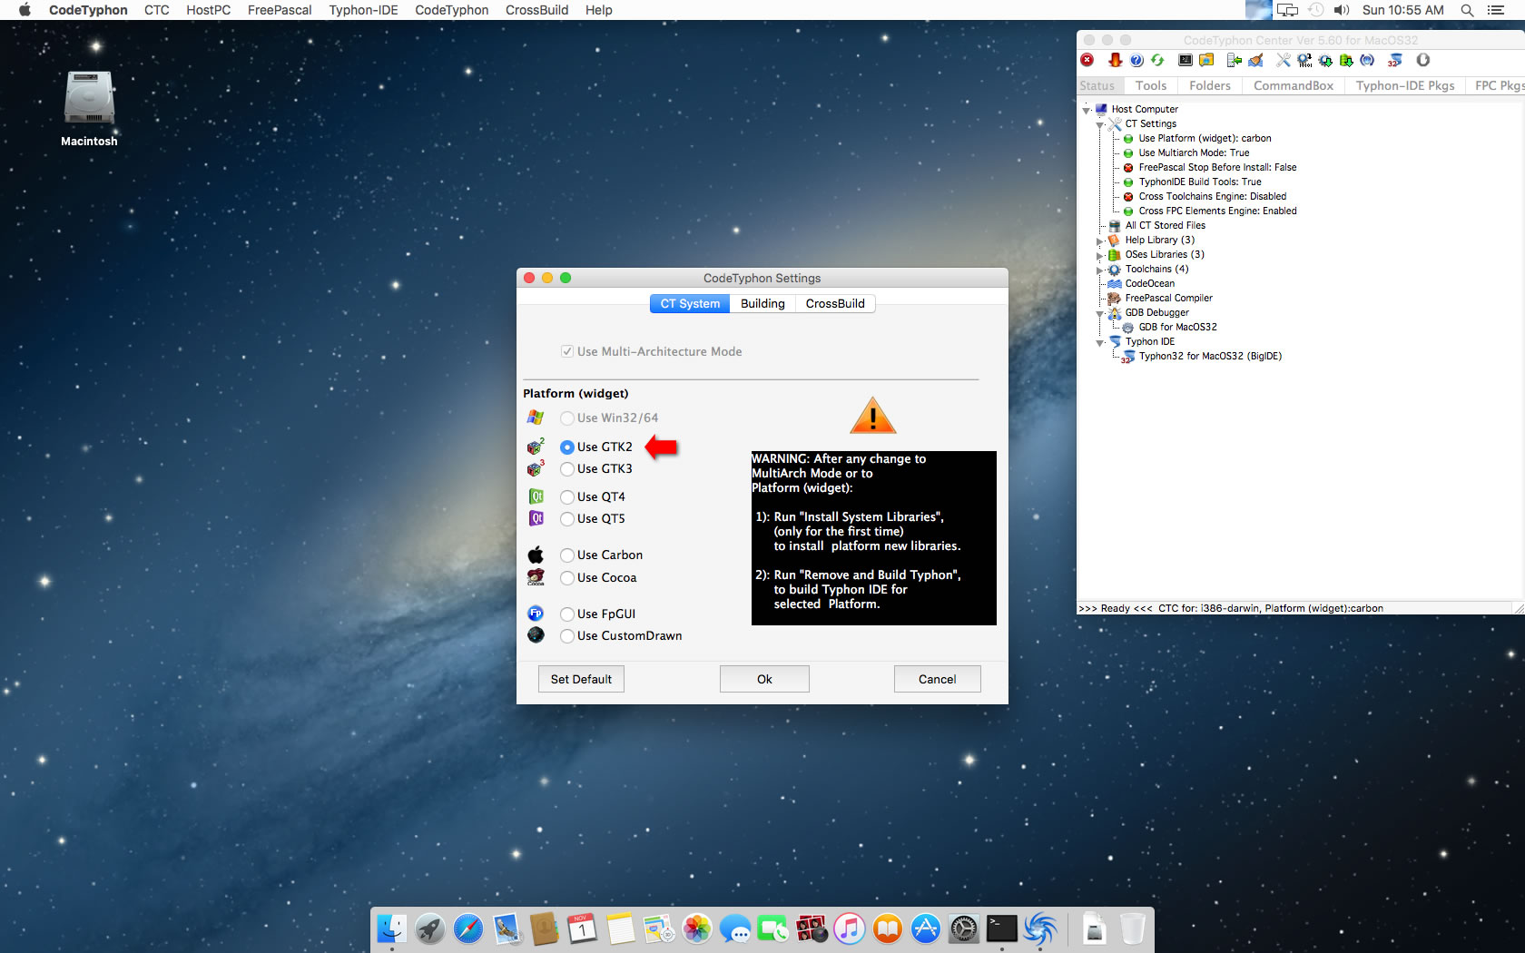Click the red download arrow toolbar icon
Screen dimensions: 1525x953
click(1115, 60)
